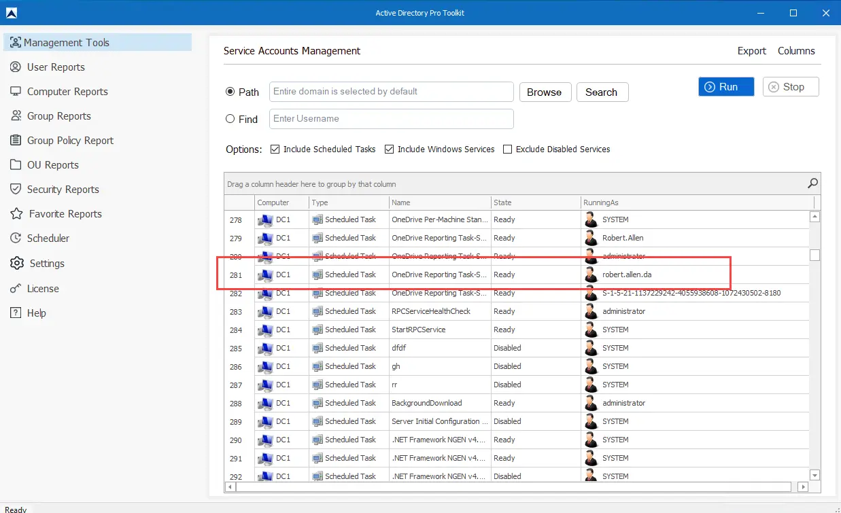
Task: Click the Stop button
Action: click(791, 86)
